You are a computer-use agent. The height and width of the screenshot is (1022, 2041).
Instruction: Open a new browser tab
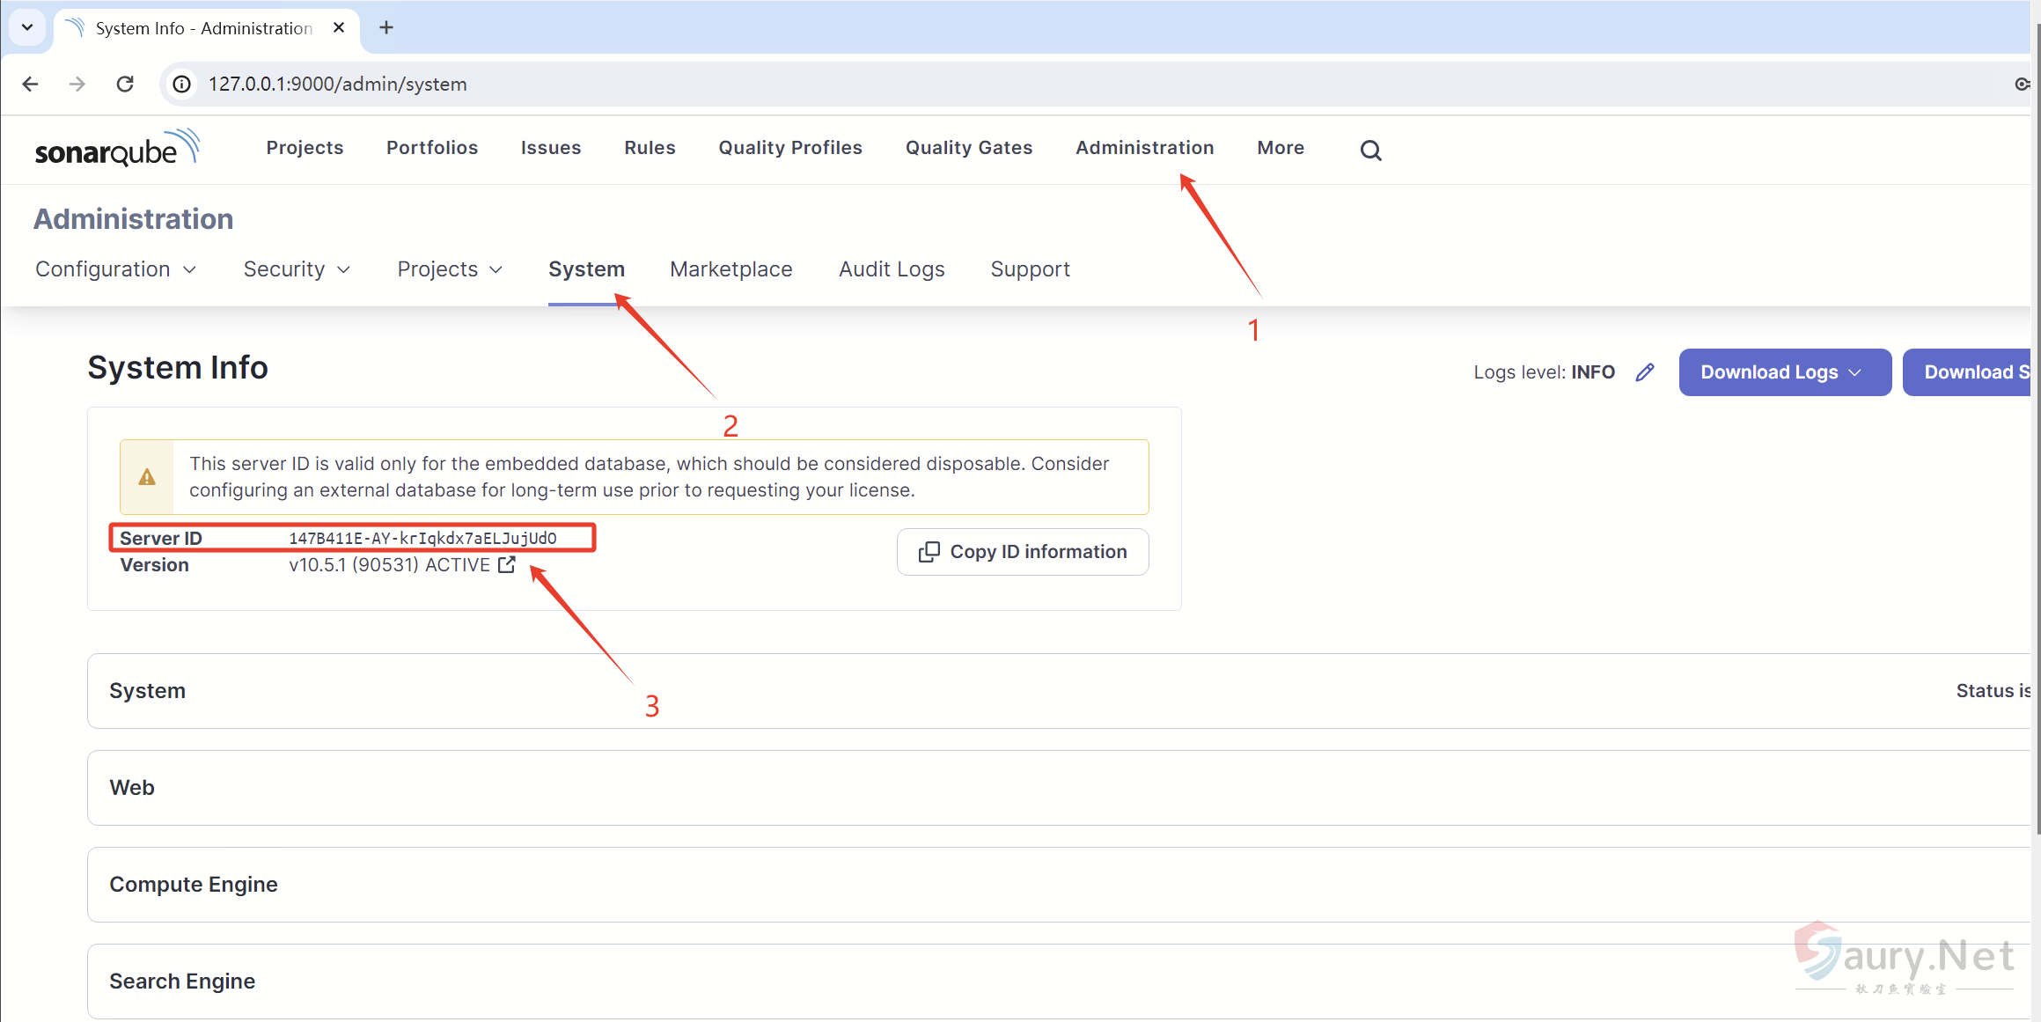tap(385, 28)
